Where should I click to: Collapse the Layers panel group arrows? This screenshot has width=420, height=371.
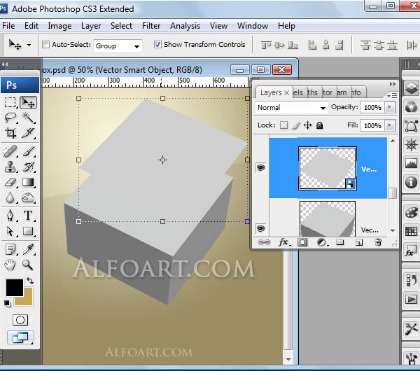(x=393, y=84)
